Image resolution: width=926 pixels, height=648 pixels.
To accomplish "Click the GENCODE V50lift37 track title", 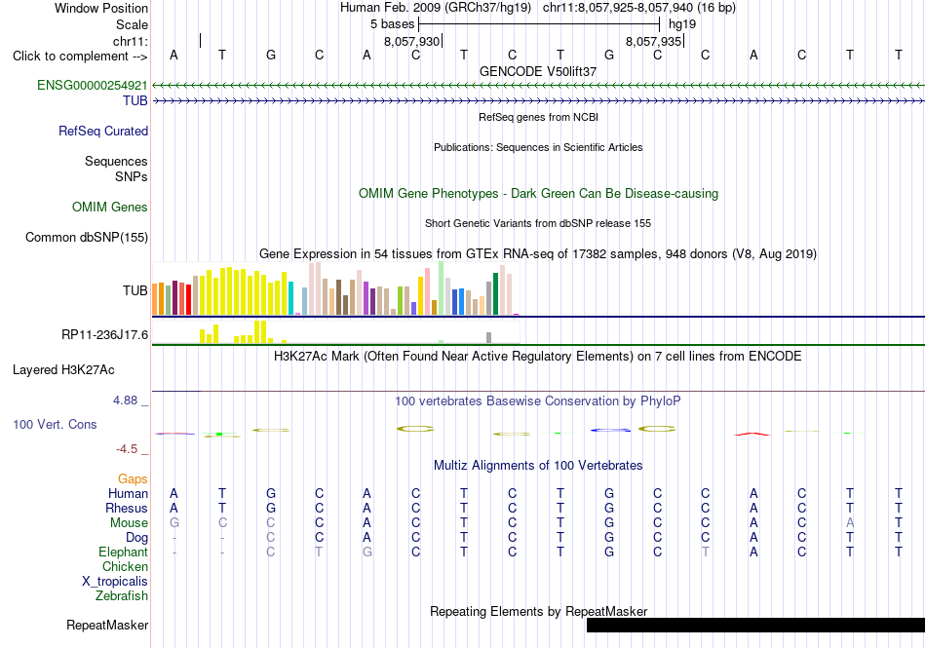I will 538,71.
